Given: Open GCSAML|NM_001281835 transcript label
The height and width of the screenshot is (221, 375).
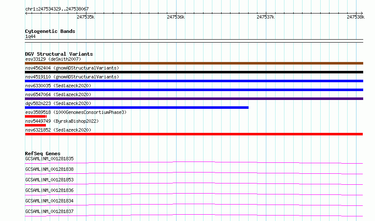Looking at the screenshot, I should [x=49, y=159].
